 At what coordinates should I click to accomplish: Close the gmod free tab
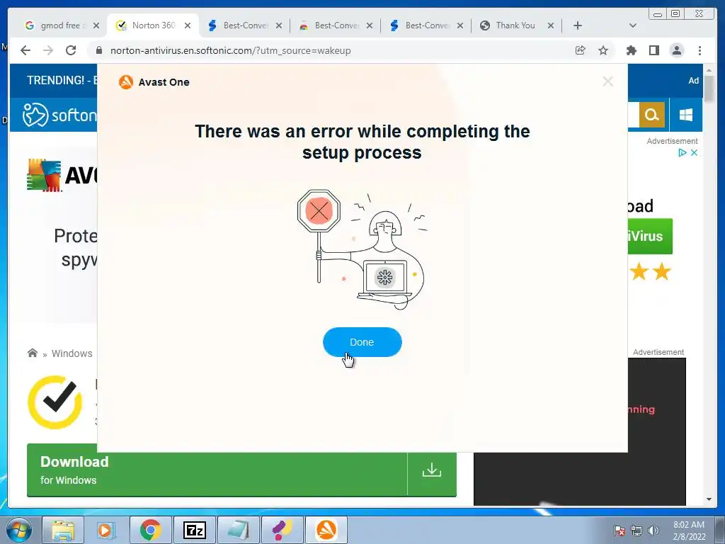point(96,25)
